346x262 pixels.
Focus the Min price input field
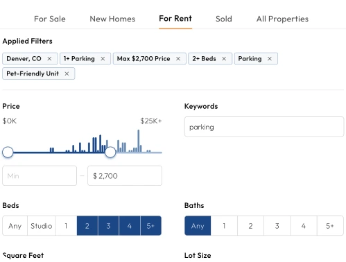[40, 175]
